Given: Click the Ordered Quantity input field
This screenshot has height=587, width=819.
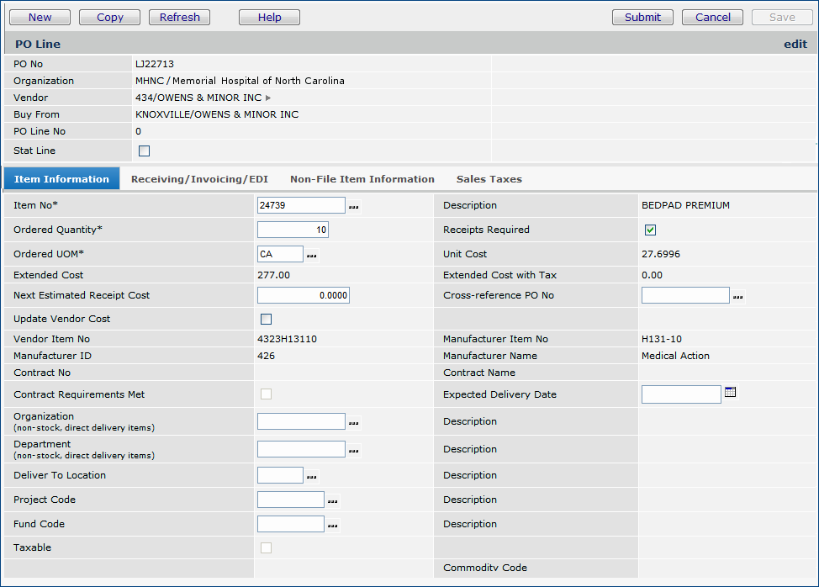Looking at the screenshot, I should point(293,230).
